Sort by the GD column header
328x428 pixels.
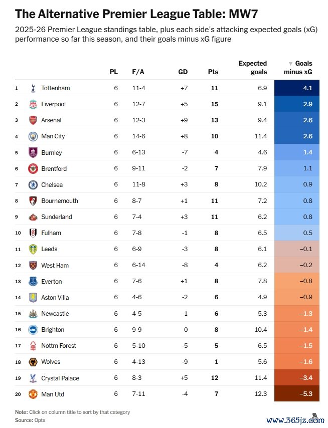click(183, 72)
